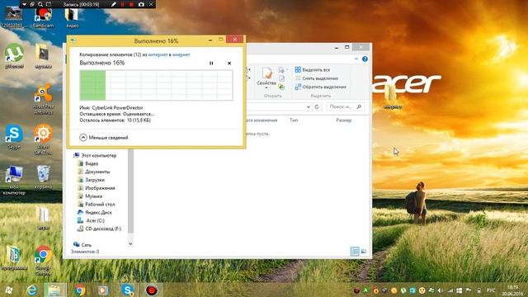Select Google Chrome desktop shortcut

[43, 261]
